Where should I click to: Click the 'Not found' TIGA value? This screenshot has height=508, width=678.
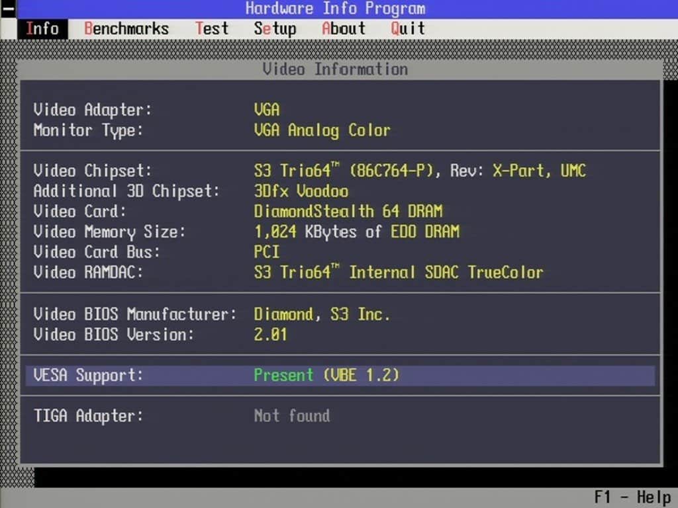pos(292,416)
